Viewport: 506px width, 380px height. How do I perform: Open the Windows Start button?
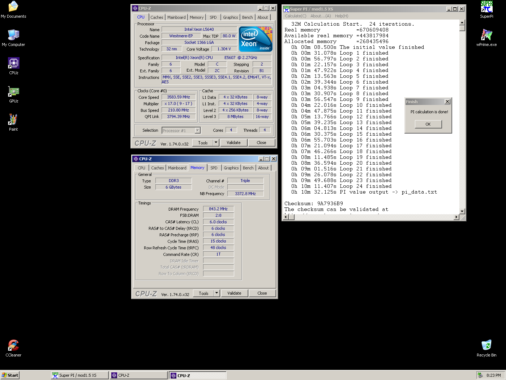(10, 375)
